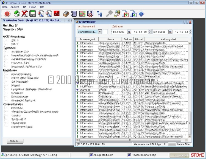Sort by the Uhrzeit column header

[x=139, y=39]
